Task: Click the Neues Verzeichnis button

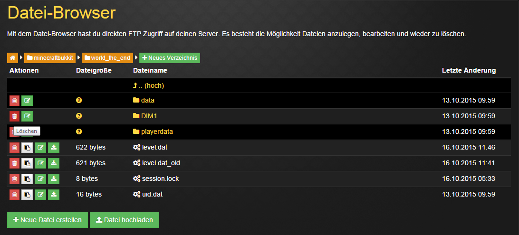Action: [169, 58]
